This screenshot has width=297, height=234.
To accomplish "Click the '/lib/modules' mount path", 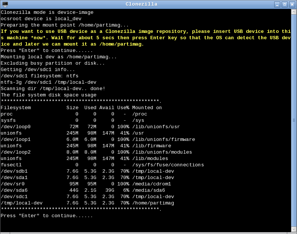I will 150,158.
